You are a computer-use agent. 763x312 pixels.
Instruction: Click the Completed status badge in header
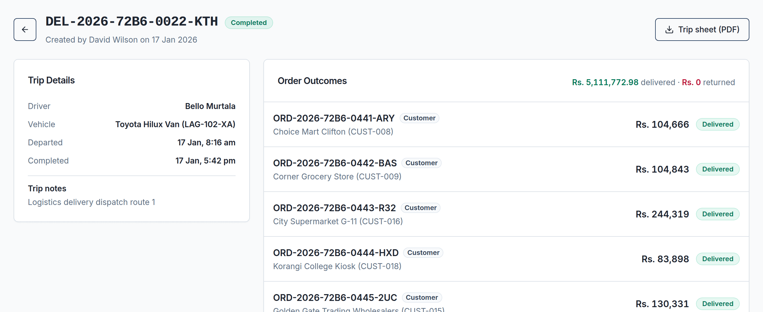click(x=248, y=23)
